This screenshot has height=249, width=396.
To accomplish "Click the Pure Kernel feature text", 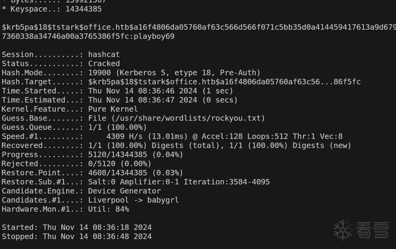I will 113,109.
